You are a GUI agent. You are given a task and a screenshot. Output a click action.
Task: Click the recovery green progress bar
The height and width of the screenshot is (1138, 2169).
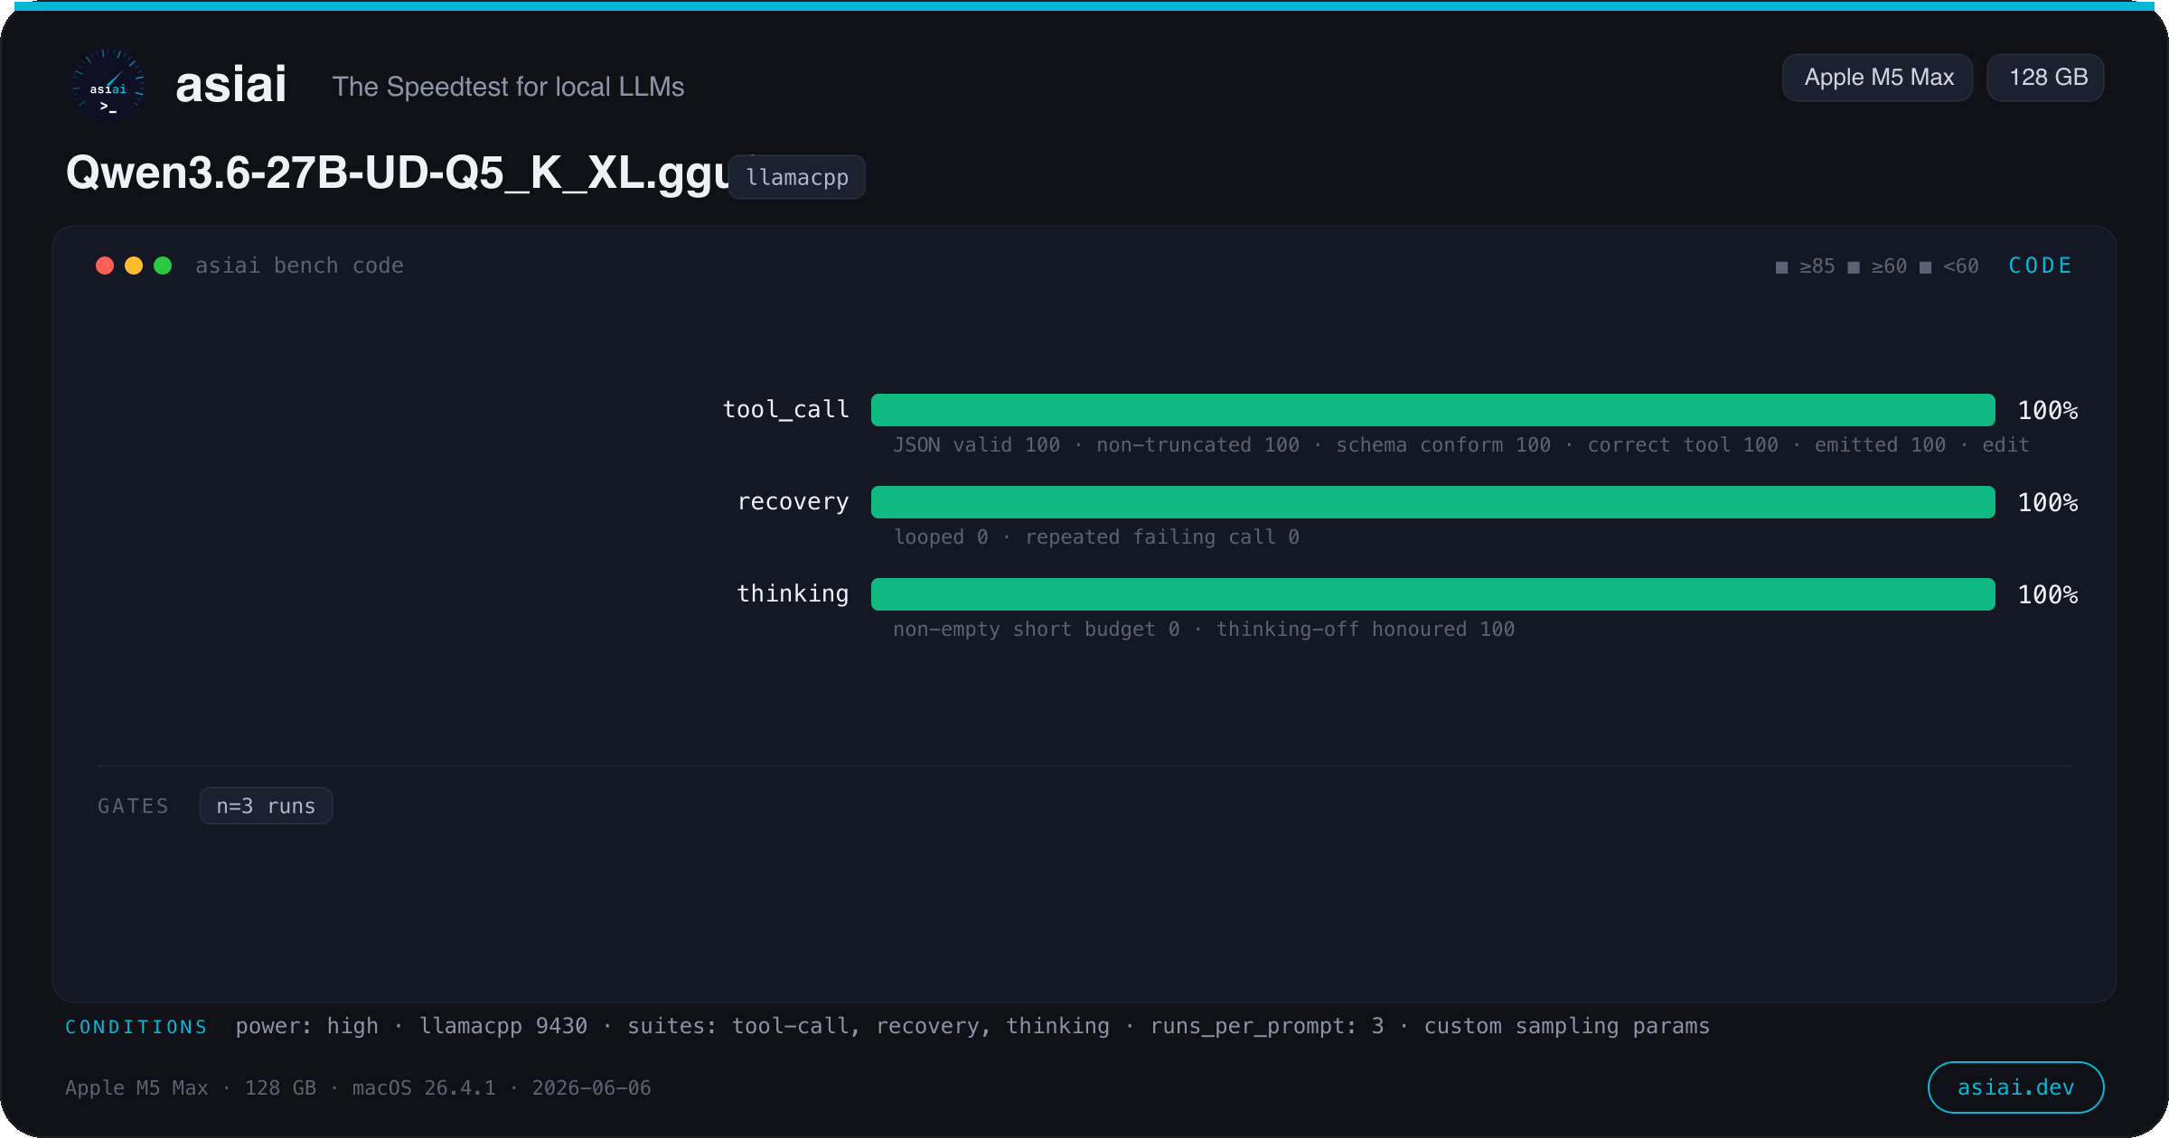(1432, 502)
